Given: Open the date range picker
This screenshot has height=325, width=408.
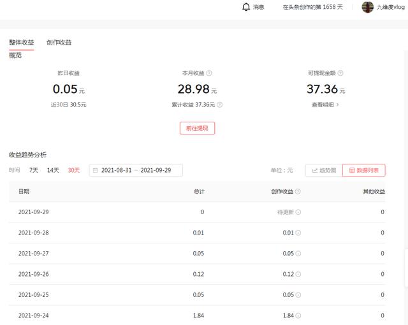Looking at the screenshot, I should (x=136, y=170).
